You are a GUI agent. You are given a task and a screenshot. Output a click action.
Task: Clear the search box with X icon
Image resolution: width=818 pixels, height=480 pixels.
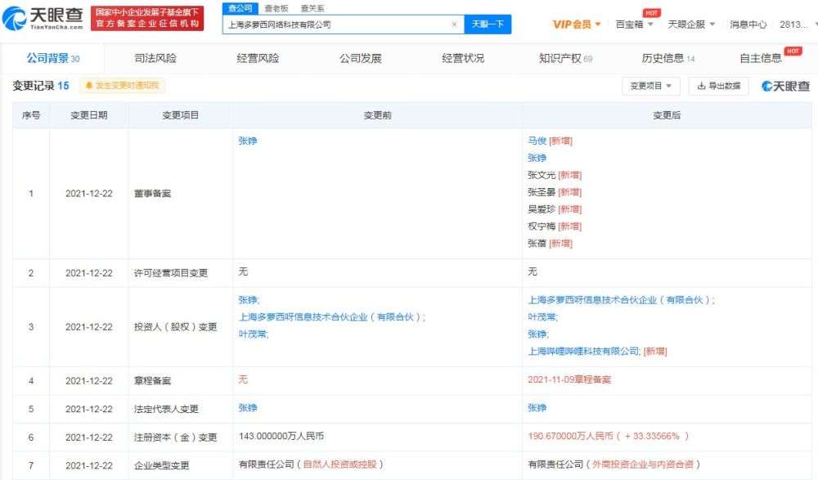454,24
